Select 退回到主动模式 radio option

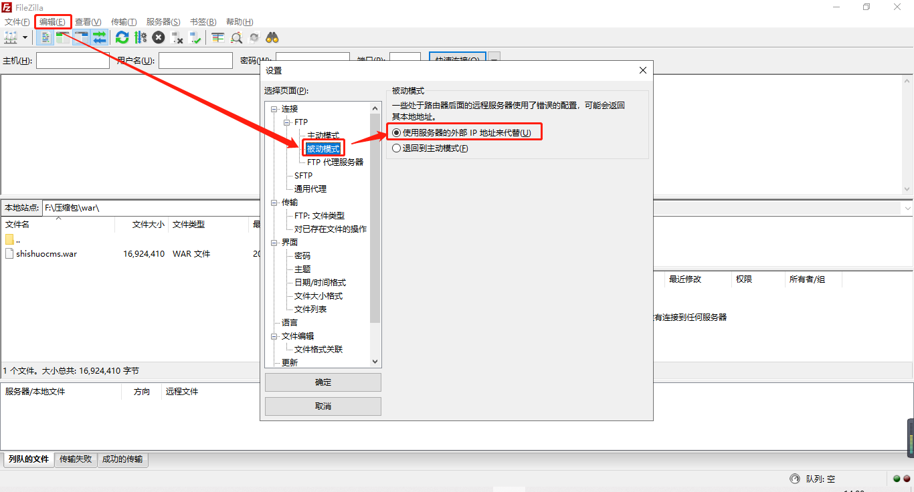(x=430, y=148)
